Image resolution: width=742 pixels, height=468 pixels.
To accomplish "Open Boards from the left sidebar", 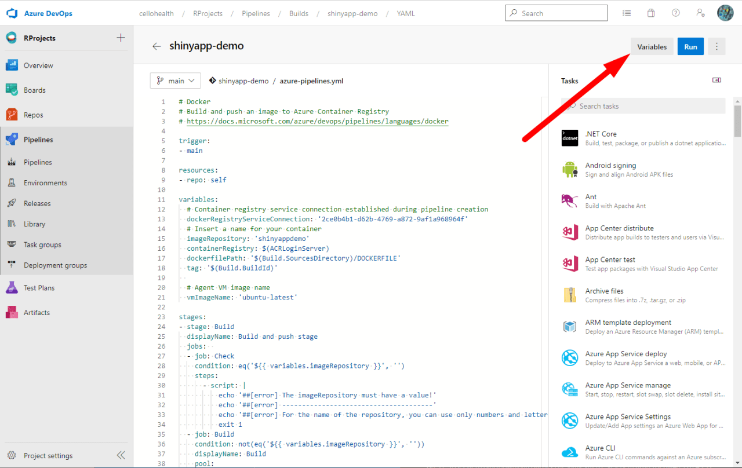I will [34, 90].
